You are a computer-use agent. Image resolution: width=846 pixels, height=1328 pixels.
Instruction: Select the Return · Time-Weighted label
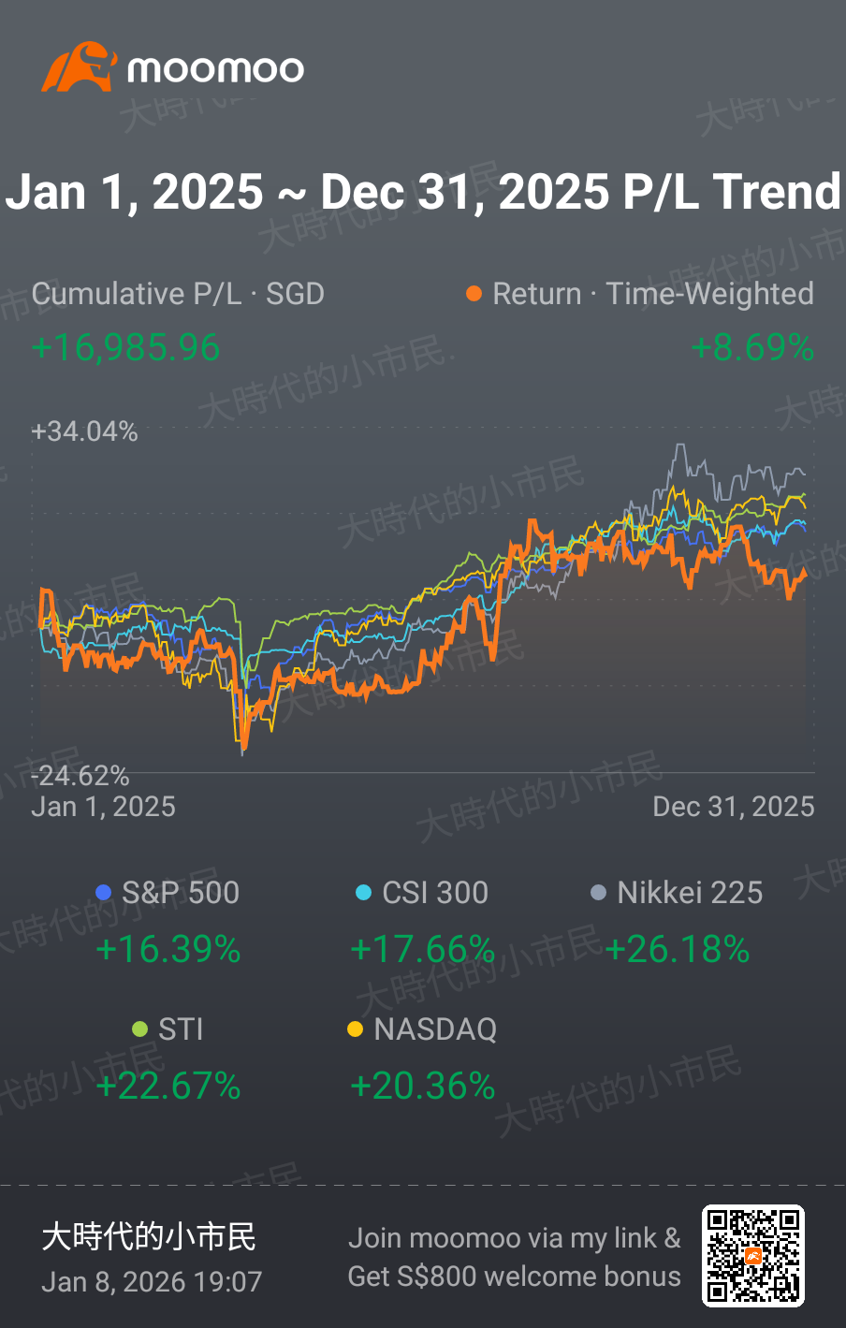coord(653,294)
